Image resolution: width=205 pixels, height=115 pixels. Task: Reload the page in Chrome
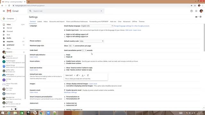pos(9,6)
